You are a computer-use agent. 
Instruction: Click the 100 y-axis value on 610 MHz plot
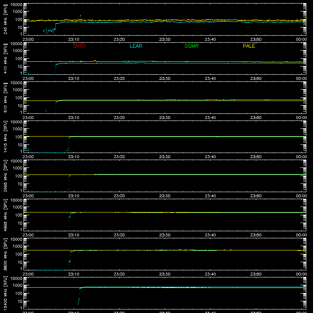pyautogui.click(x=19, y=98)
